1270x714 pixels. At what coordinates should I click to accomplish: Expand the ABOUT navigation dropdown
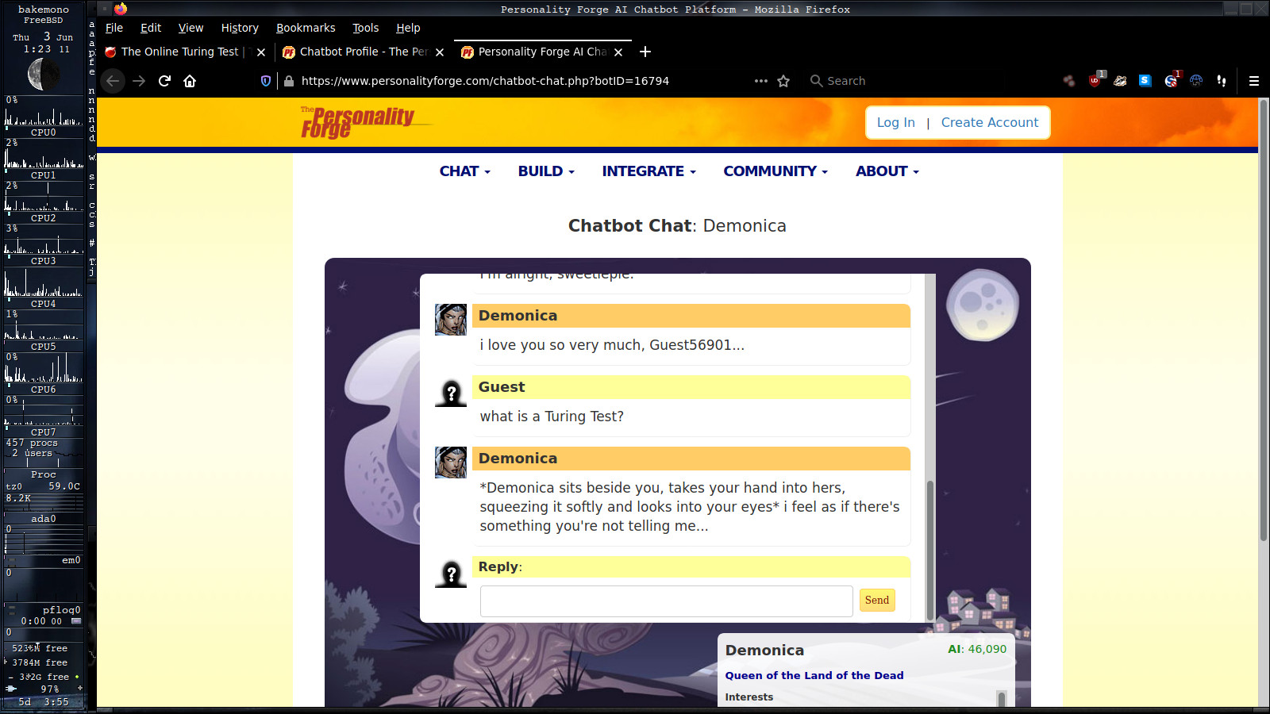[887, 171]
